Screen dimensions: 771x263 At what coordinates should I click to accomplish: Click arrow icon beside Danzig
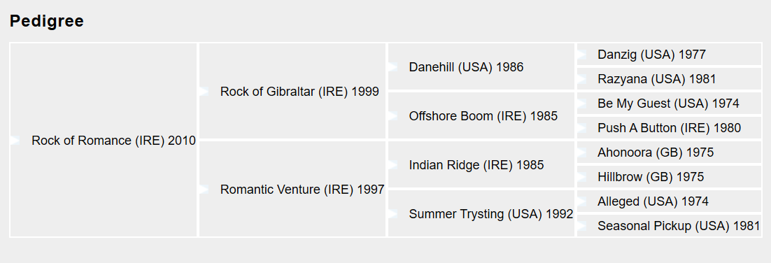pyautogui.click(x=581, y=55)
